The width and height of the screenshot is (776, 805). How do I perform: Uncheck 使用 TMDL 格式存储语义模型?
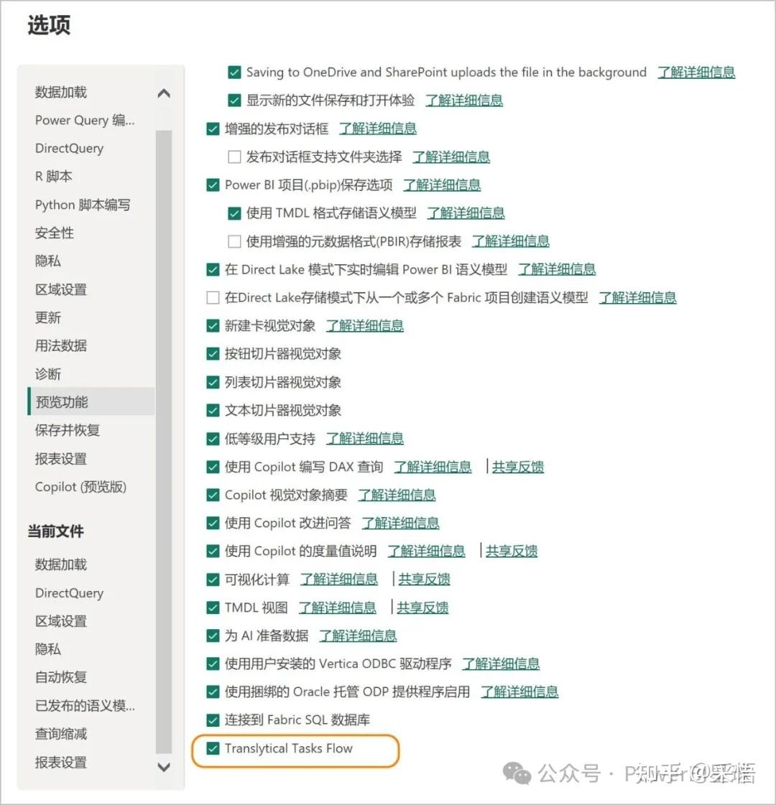[234, 213]
